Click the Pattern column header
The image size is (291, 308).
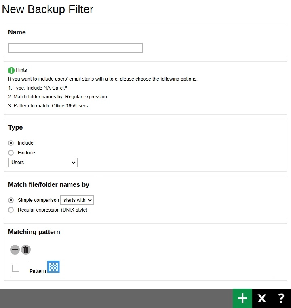(x=38, y=271)
